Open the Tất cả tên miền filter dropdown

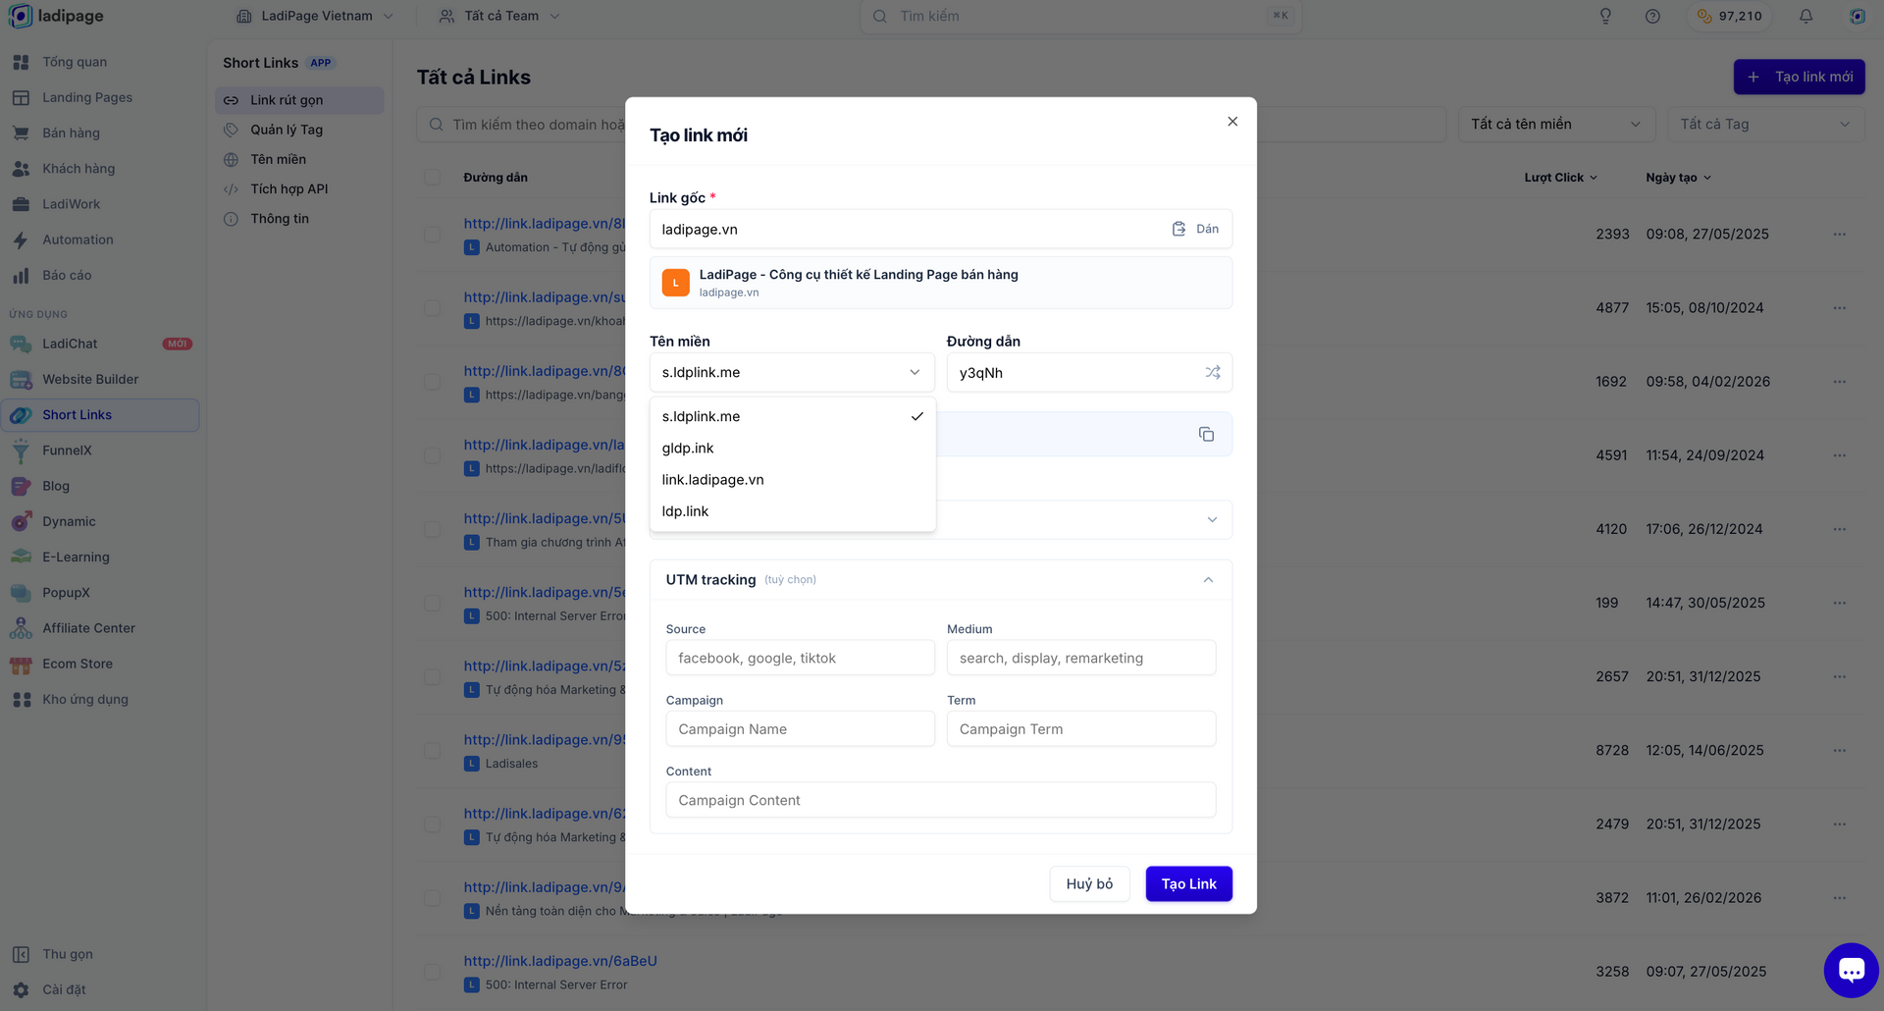[1556, 124]
